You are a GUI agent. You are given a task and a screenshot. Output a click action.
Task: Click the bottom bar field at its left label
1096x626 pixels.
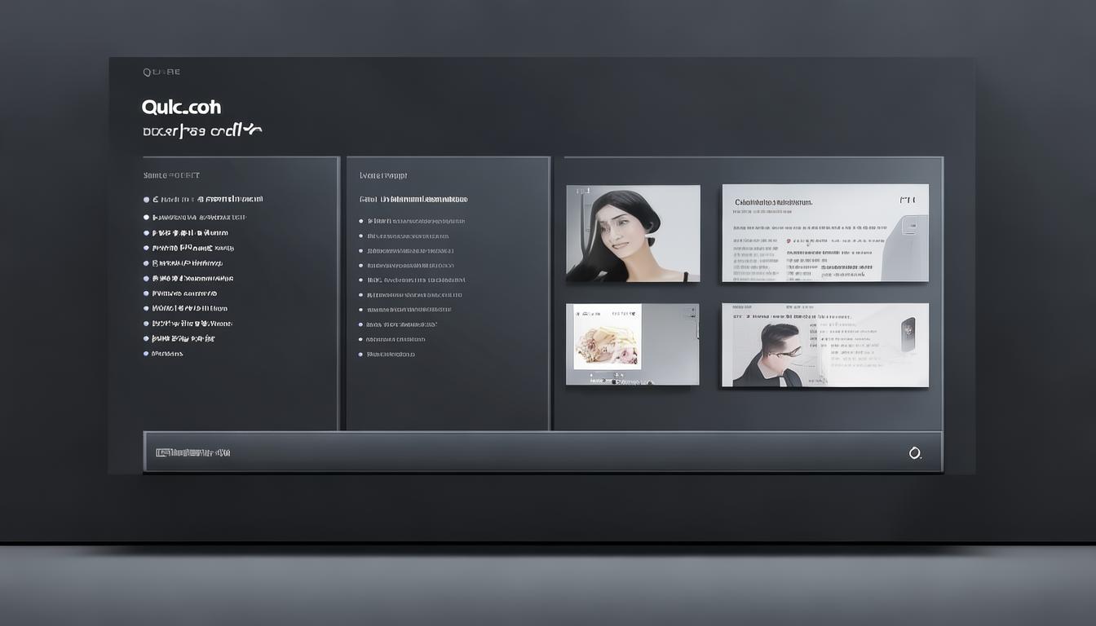[x=193, y=452]
